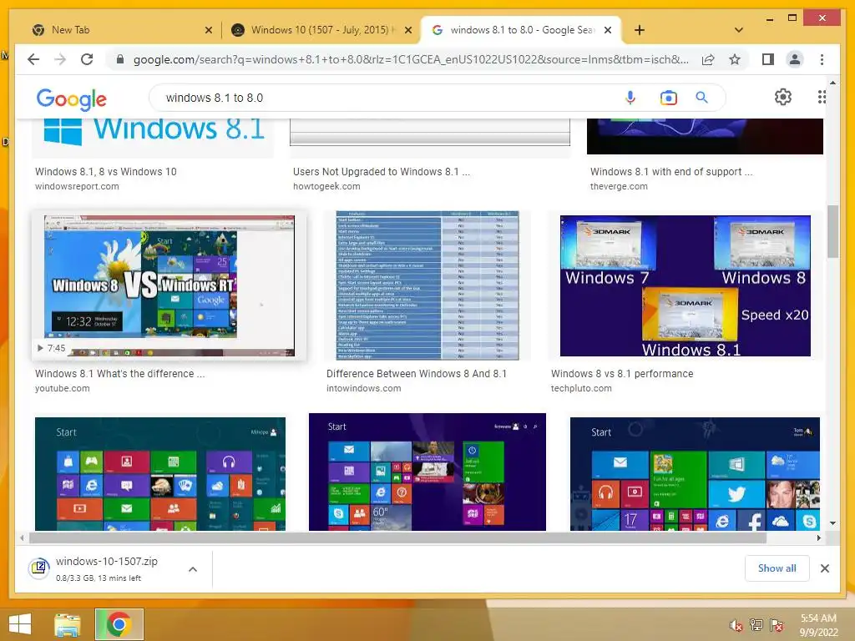Open the Windows 8.1, 8 vs Windows 10 result
Image resolution: width=855 pixels, height=641 pixels.
pos(106,172)
